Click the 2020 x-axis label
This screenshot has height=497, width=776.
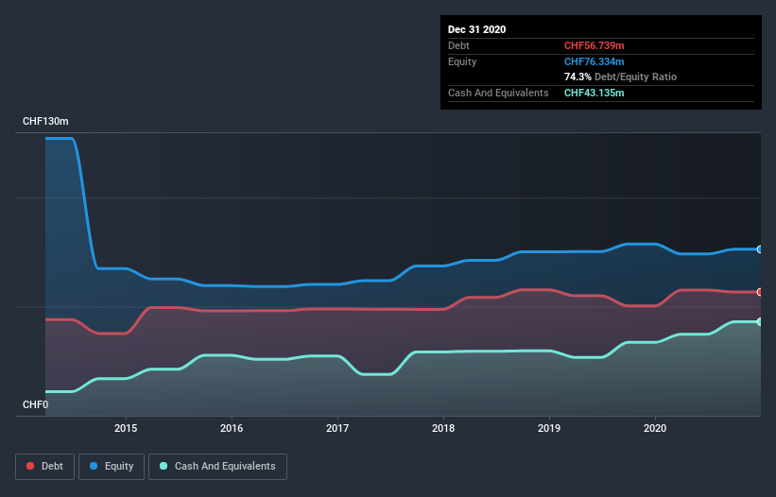655,428
